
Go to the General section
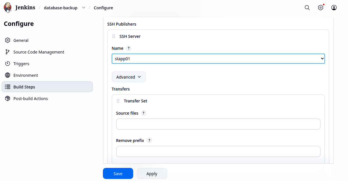pos(47,40)
